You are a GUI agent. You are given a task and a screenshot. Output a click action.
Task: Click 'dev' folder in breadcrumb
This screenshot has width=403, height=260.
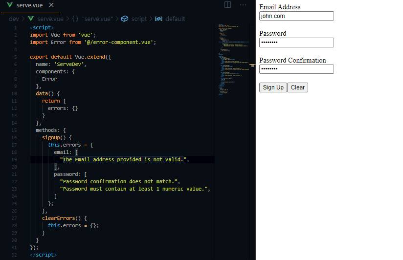tap(14, 19)
